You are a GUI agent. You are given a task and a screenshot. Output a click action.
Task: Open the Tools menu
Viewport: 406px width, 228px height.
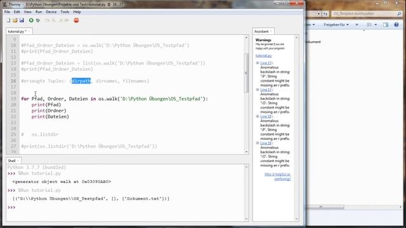coord(65,12)
